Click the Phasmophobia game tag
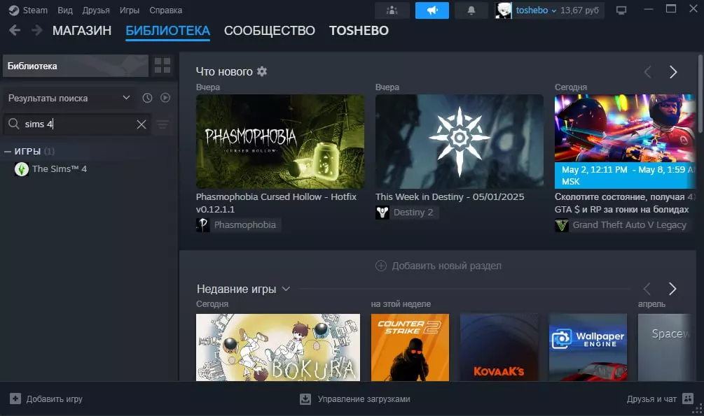Screen dimensions: 704x416 coord(244,224)
